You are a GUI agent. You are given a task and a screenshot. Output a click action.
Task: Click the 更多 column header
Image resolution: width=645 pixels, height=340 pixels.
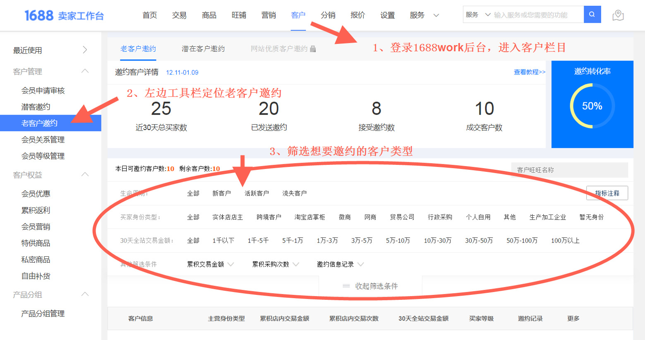573,318
